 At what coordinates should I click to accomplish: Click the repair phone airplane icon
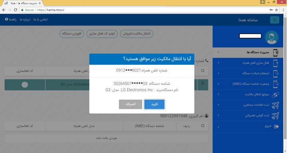(x=275, y=116)
